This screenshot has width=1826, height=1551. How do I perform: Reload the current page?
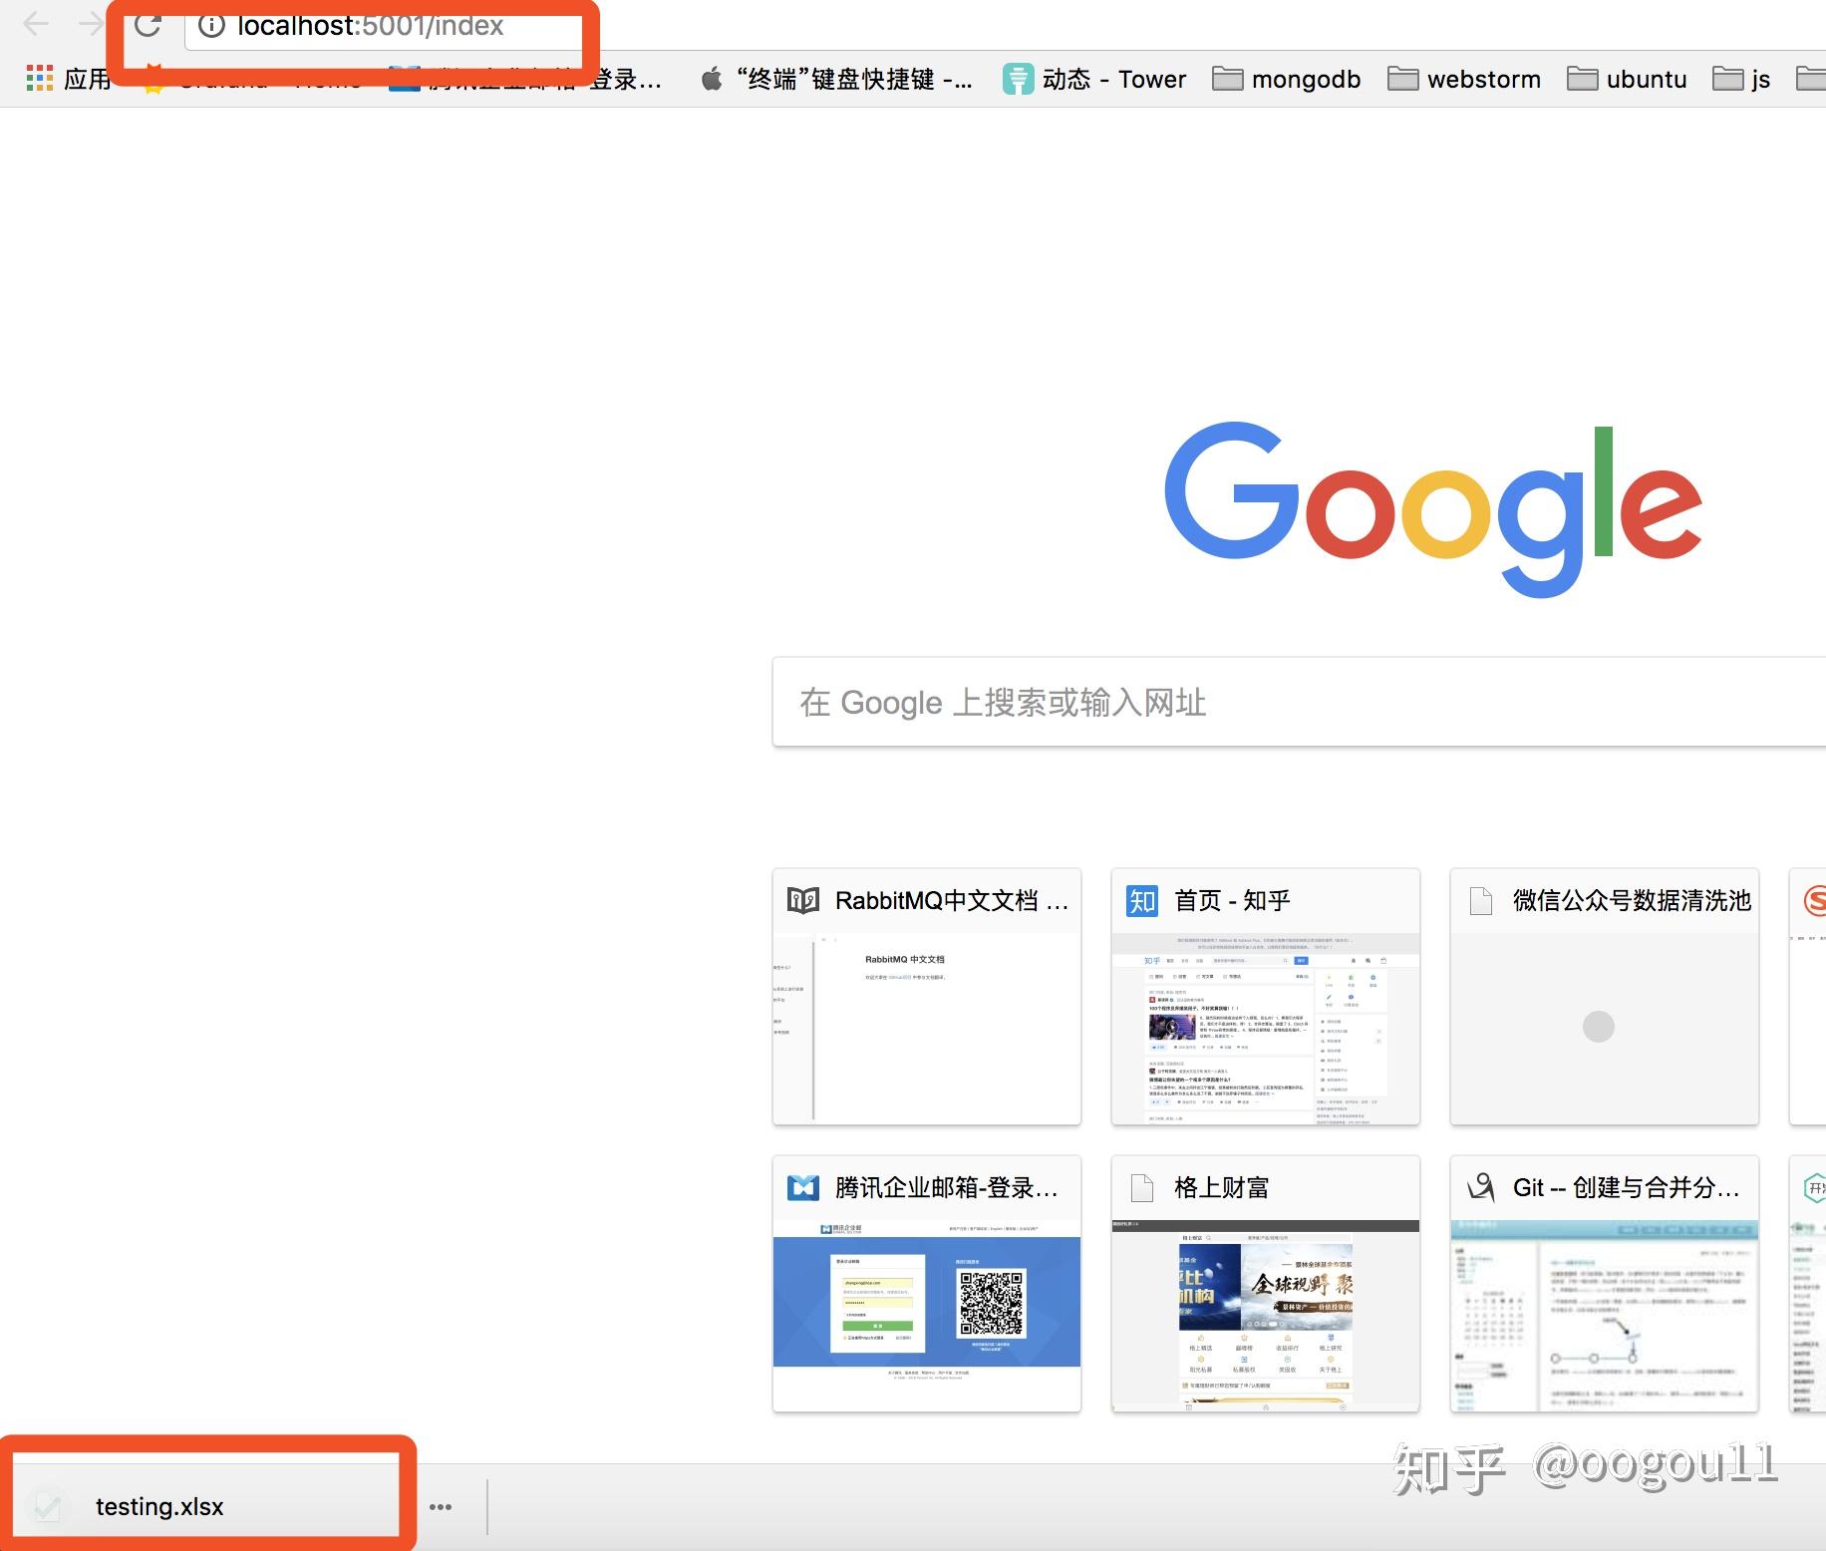149,24
